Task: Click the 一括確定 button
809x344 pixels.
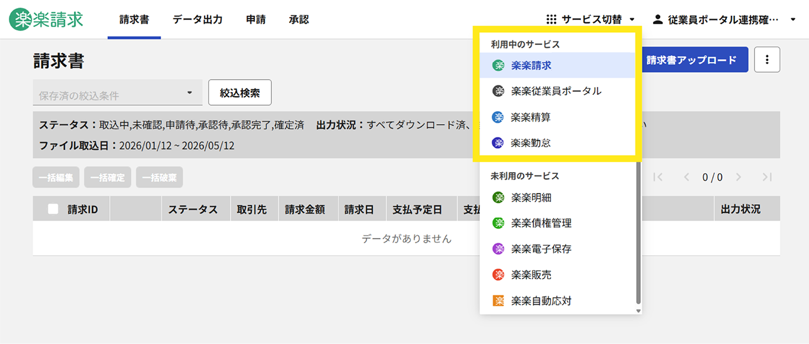Action: point(108,177)
